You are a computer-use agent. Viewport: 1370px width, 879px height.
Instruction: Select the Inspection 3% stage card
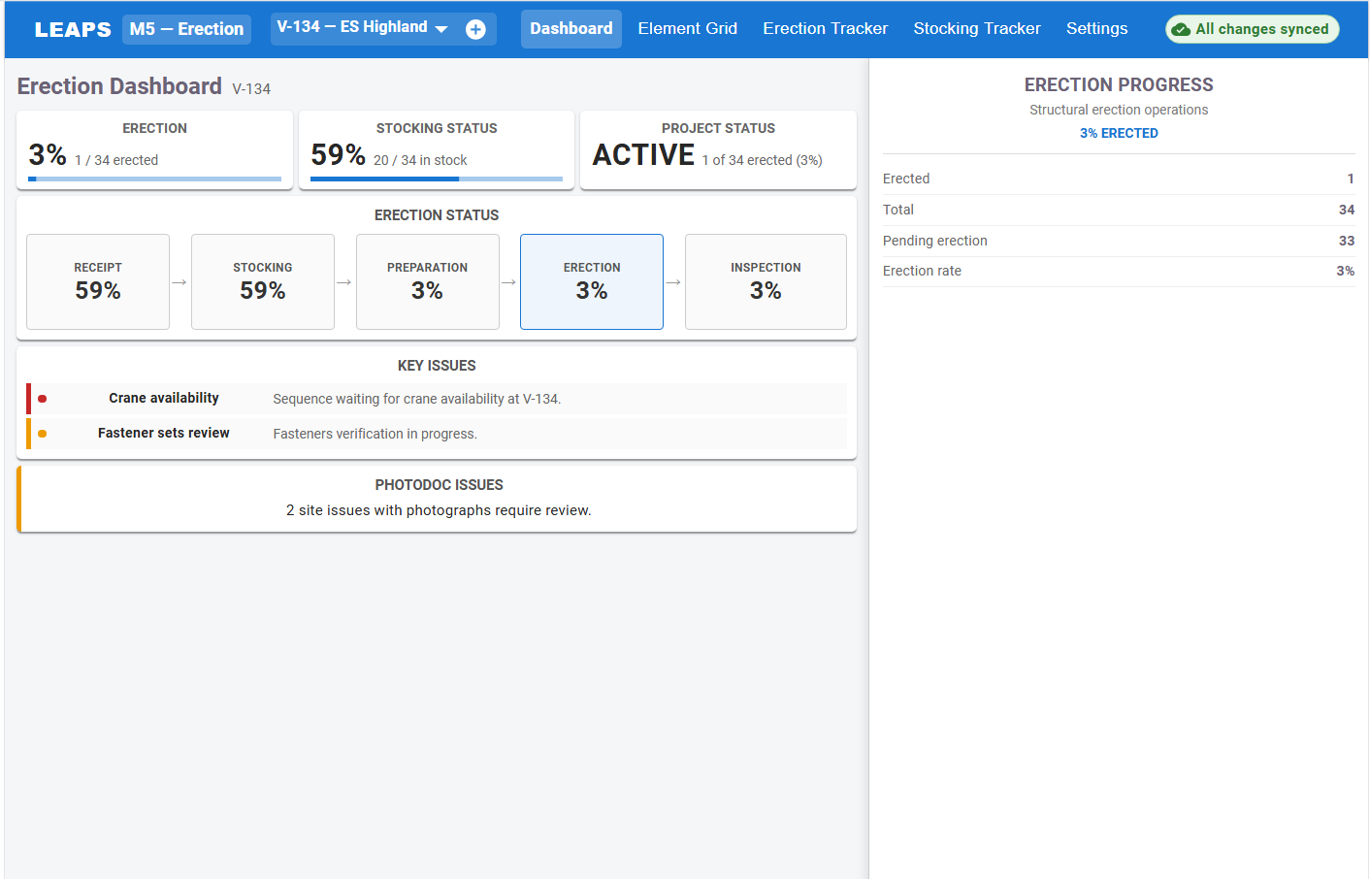pyautogui.click(x=766, y=281)
